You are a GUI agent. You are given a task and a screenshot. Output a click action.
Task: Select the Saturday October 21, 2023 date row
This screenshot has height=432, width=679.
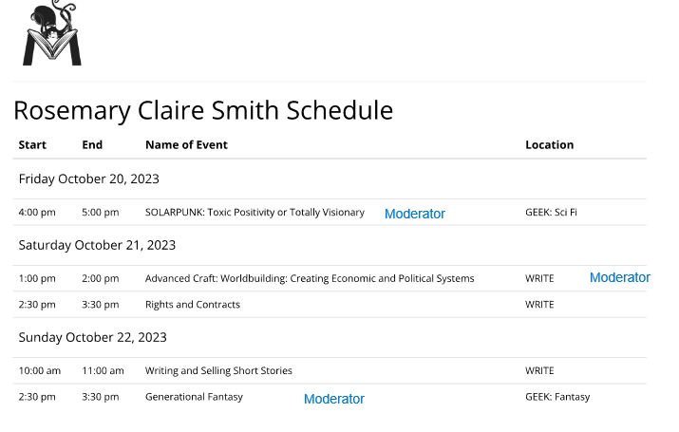pyautogui.click(x=97, y=245)
